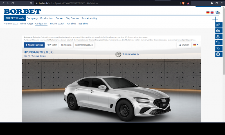
Task: Click the browser address bar URL
Action: (x=68, y=3)
